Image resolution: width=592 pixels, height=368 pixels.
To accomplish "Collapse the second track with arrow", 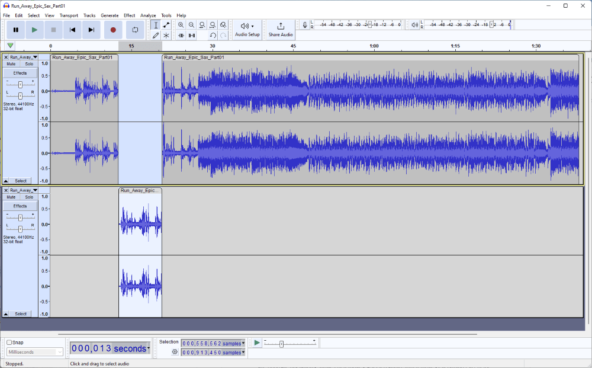I will (6, 313).
